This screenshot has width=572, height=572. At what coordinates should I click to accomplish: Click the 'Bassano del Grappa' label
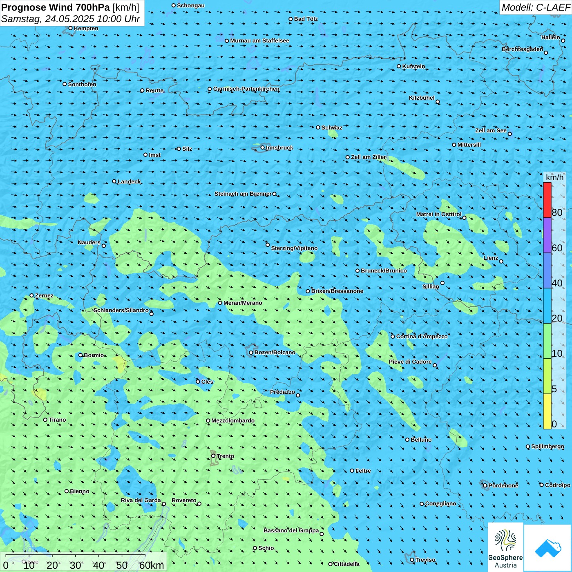click(291, 530)
